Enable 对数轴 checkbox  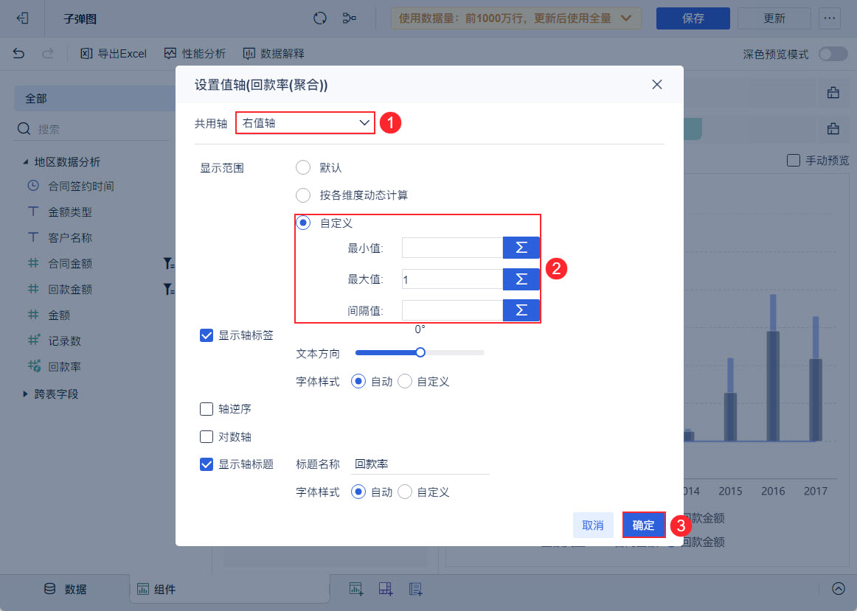point(206,437)
